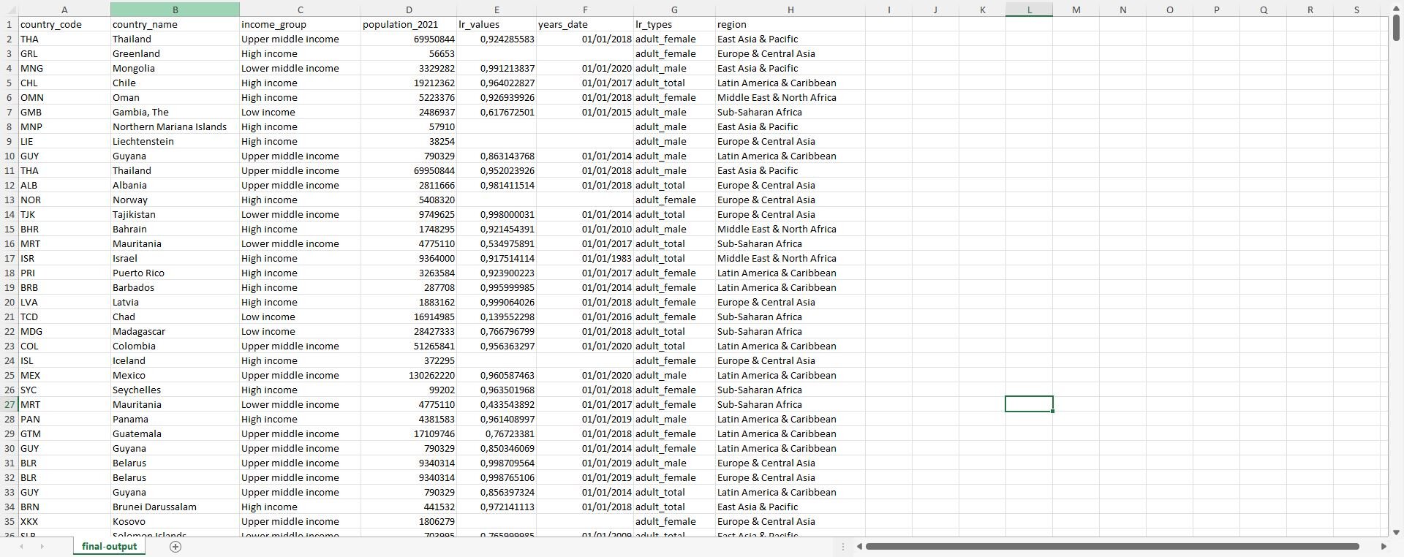This screenshot has height=557, width=1404.
Task: Select region cell in Oman row
Action: [x=790, y=97]
